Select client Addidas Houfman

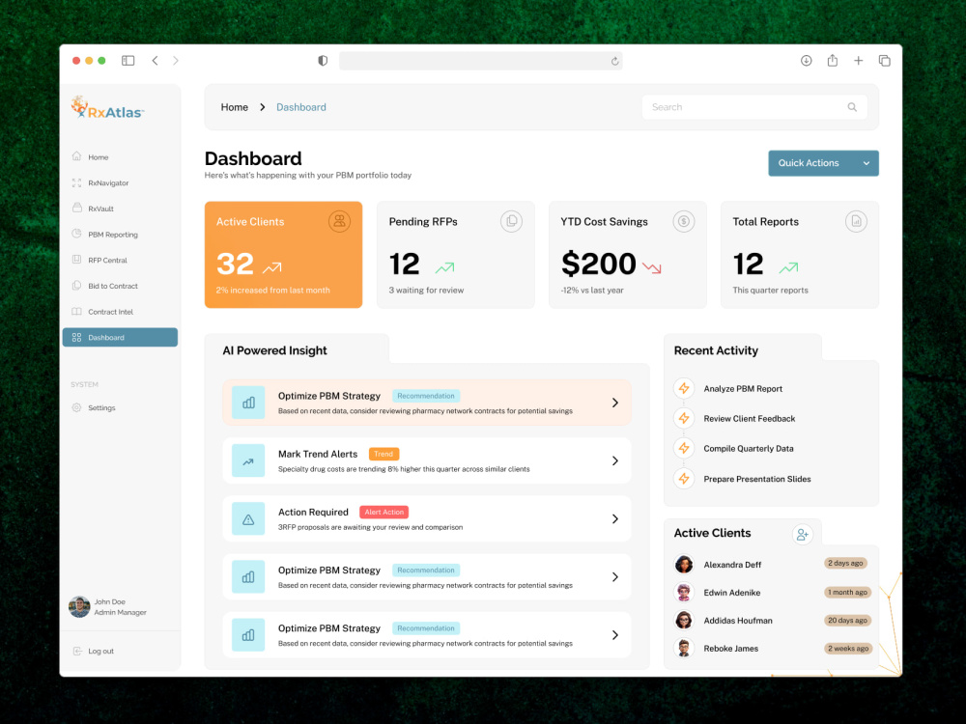point(738,621)
